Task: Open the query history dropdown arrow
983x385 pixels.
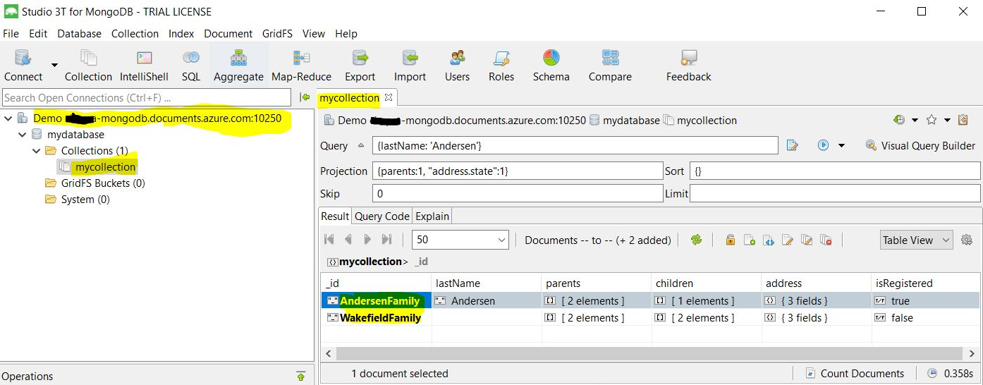Action: (915, 121)
